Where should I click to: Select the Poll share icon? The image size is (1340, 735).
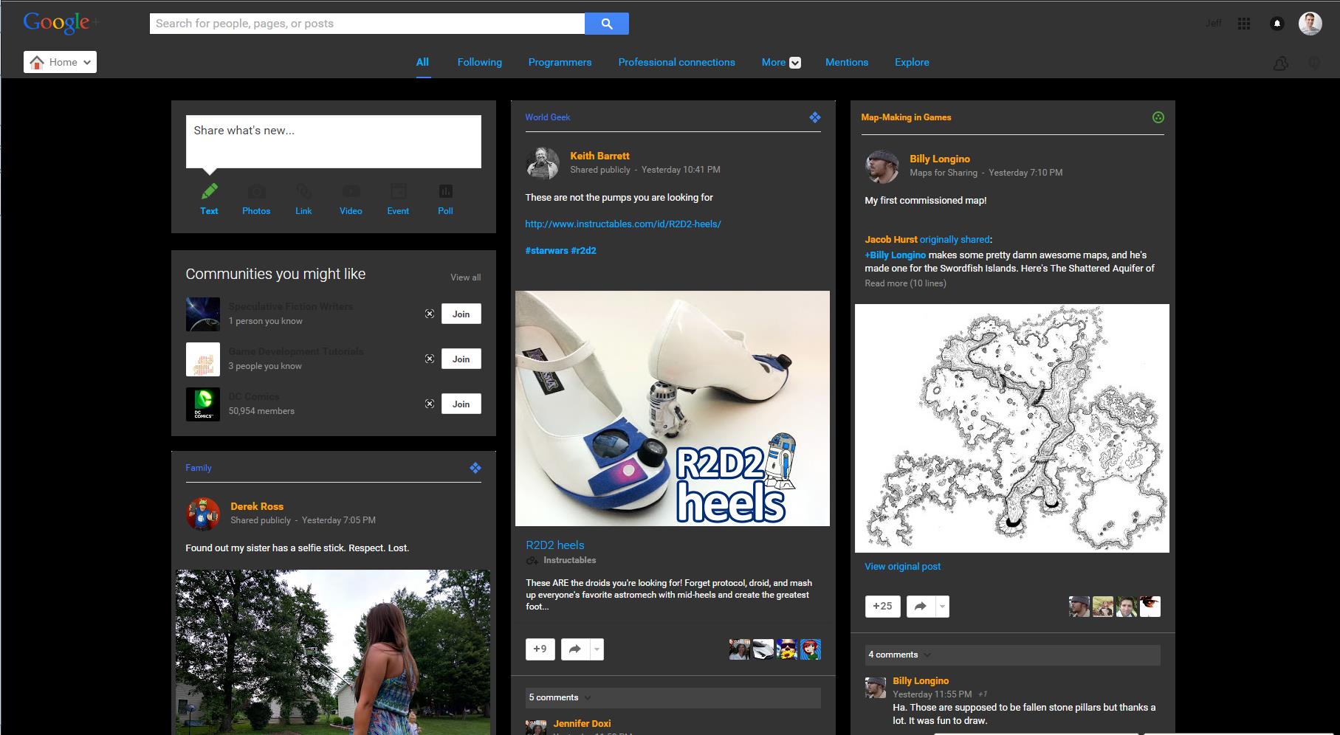(x=445, y=192)
